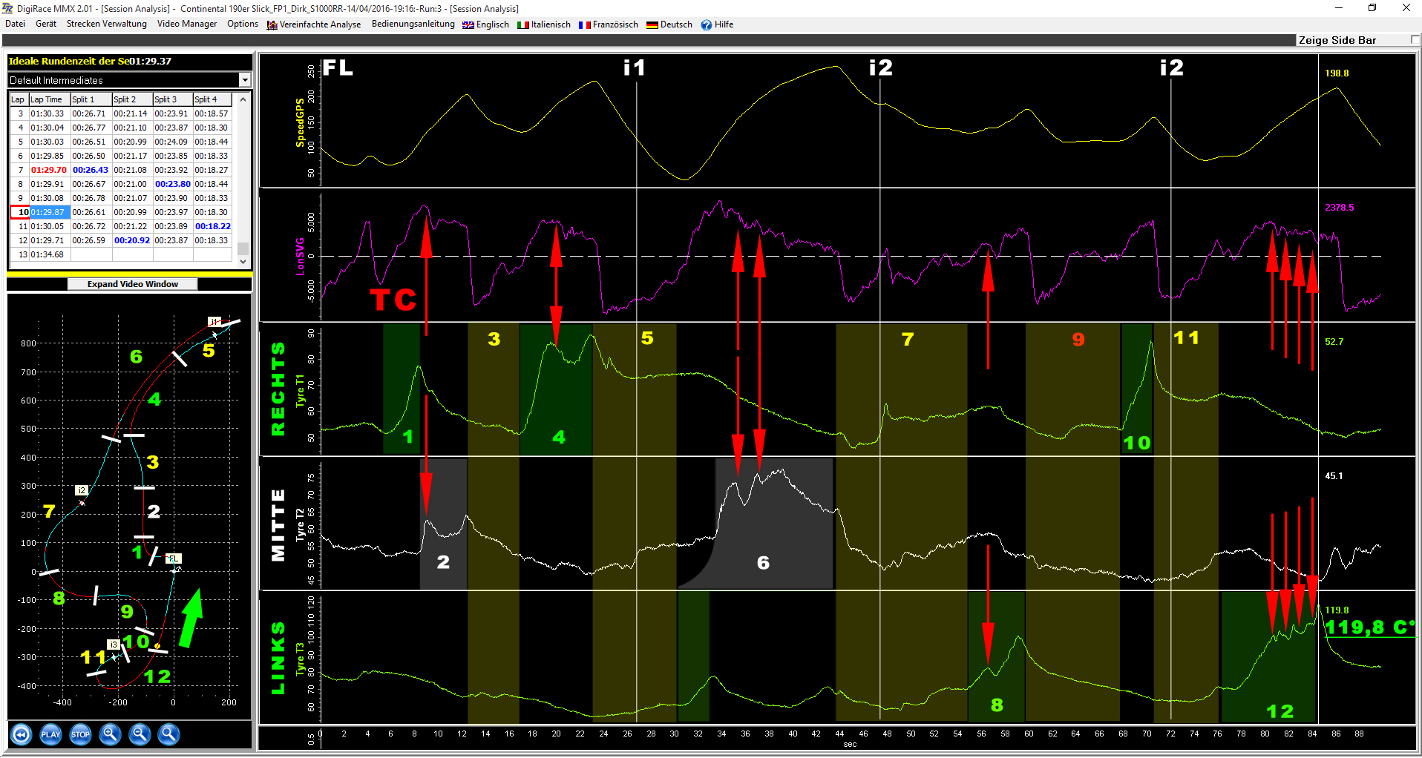The height and width of the screenshot is (758, 1422).
Task: Open Hilfe with the question mark icon
Action: click(x=717, y=24)
